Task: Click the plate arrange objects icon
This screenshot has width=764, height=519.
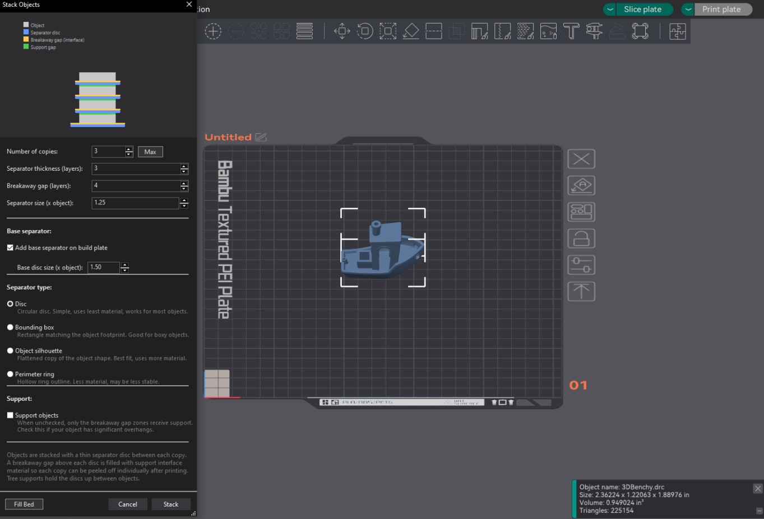Action: tap(581, 212)
